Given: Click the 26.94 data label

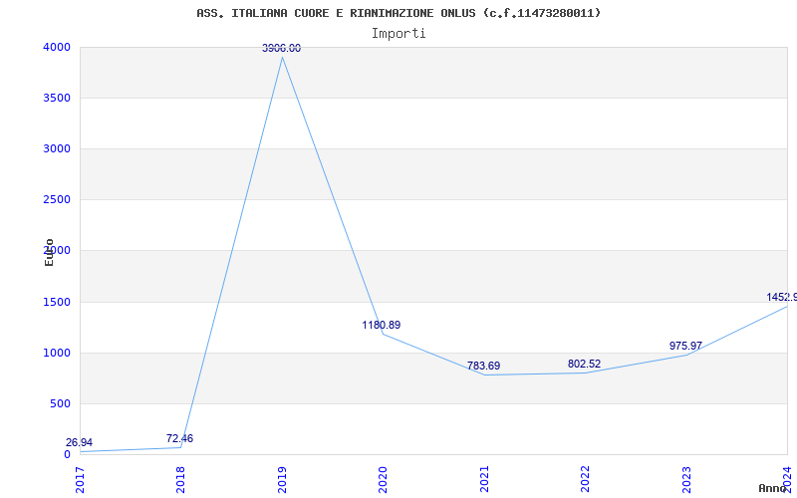Looking at the screenshot, I should pyautogui.click(x=79, y=442).
